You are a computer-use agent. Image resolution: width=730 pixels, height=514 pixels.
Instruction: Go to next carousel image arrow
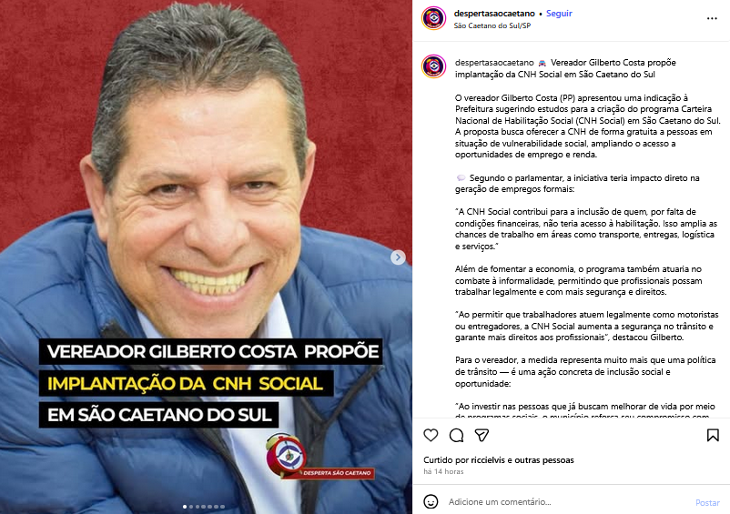click(x=398, y=257)
